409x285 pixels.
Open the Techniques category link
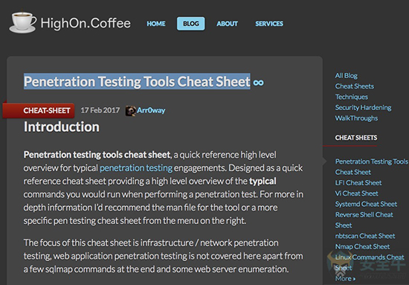[x=351, y=97]
